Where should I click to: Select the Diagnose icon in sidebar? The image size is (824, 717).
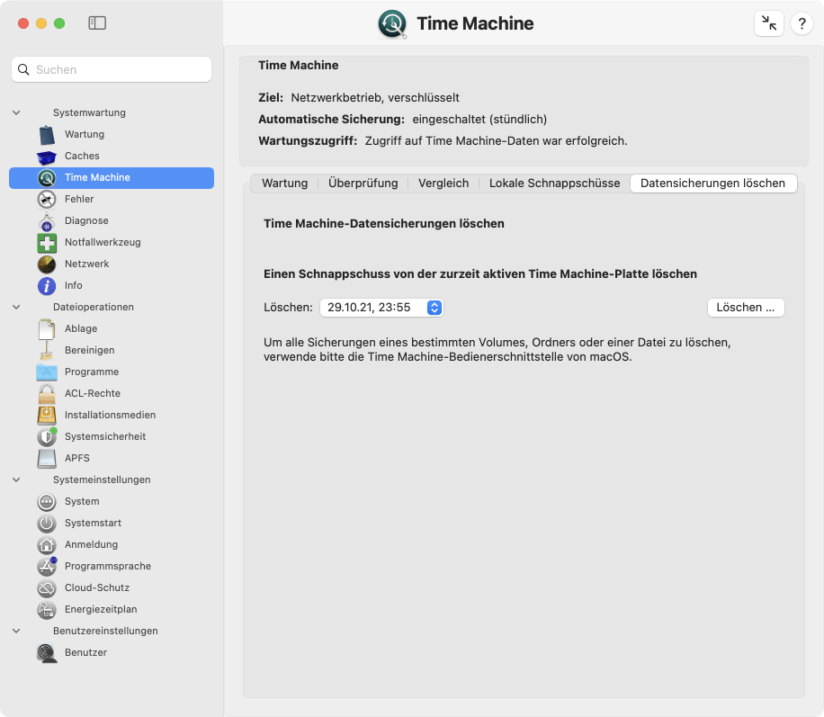pos(47,220)
